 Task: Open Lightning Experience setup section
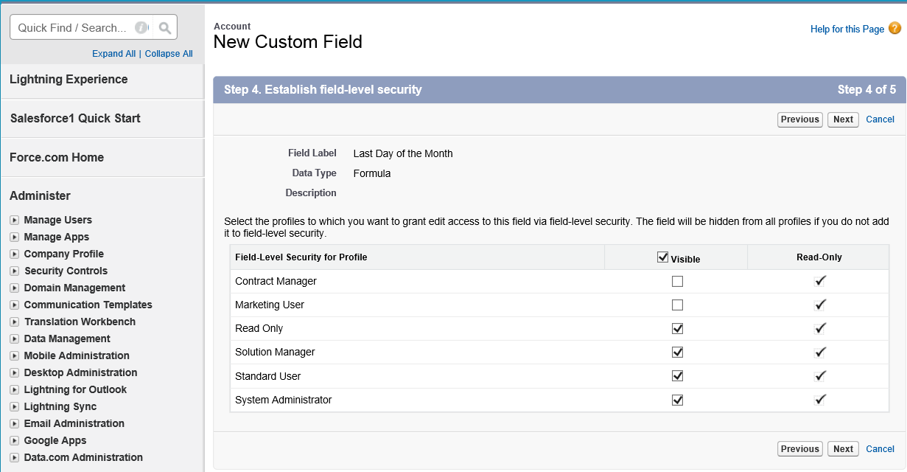point(69,79)
